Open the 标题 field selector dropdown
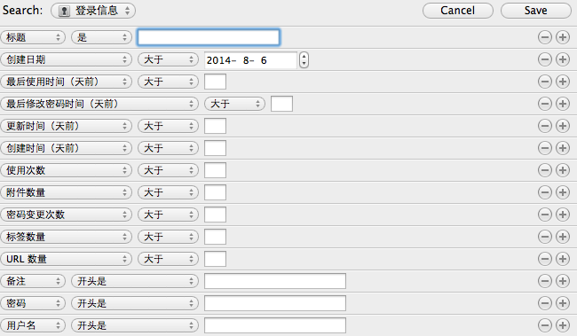The width and height of the screenshot is (577, 336). coord(33,37)
